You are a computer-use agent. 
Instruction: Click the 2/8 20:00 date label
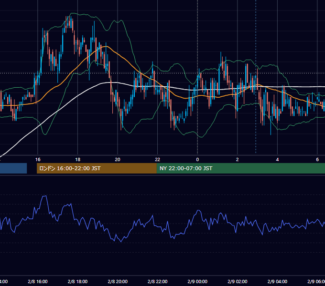118,282
